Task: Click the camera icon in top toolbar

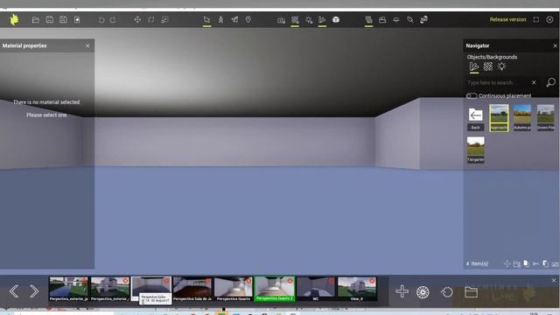Action: coord(281,20)
